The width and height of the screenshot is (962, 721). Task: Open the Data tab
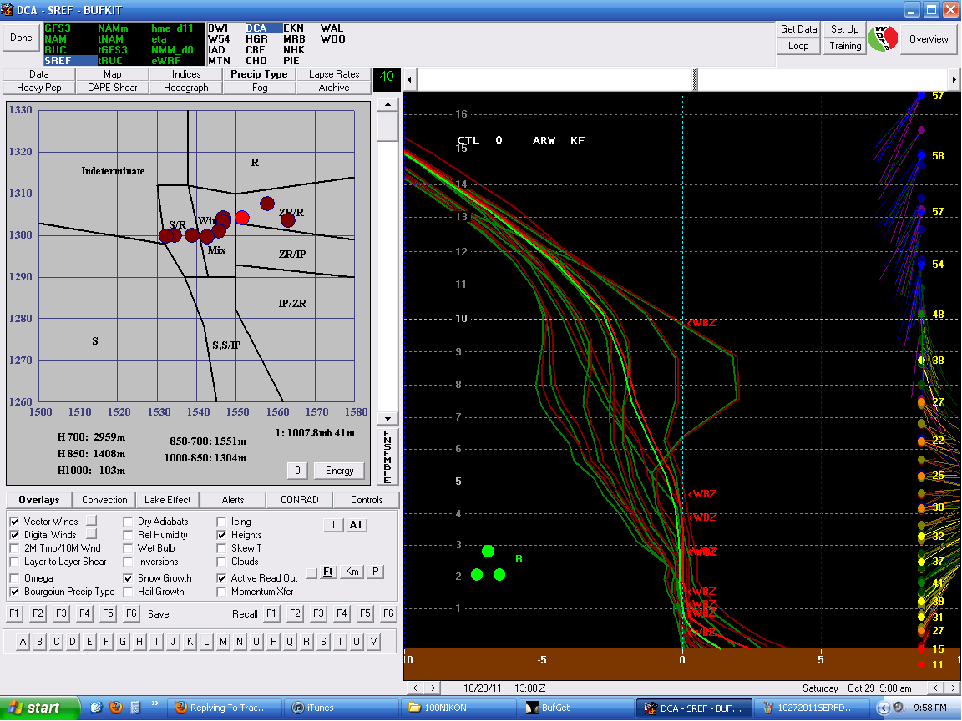pyautogui.click(x=39, y=74)
